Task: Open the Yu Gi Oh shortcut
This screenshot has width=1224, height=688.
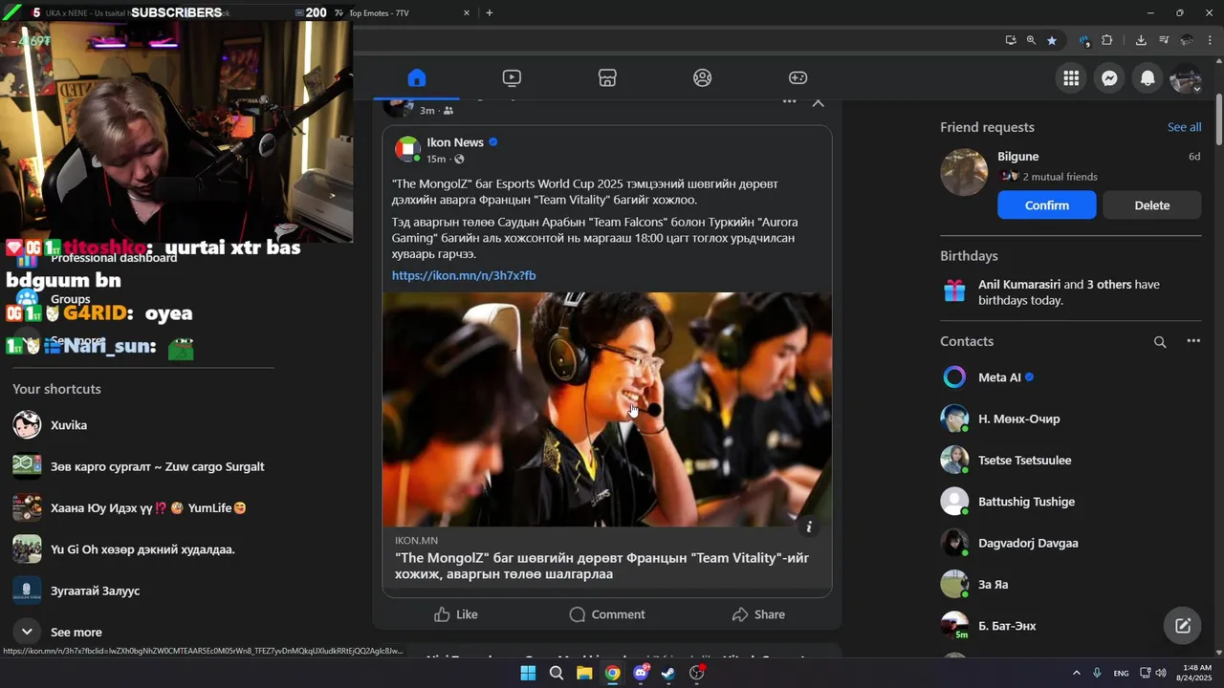Action: pyautogui.click(x=143, y=549)
